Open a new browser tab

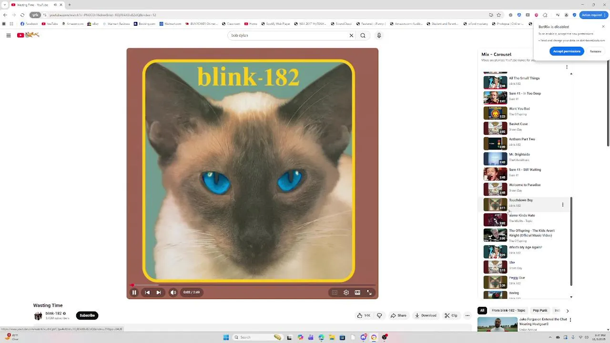(70, 5)
